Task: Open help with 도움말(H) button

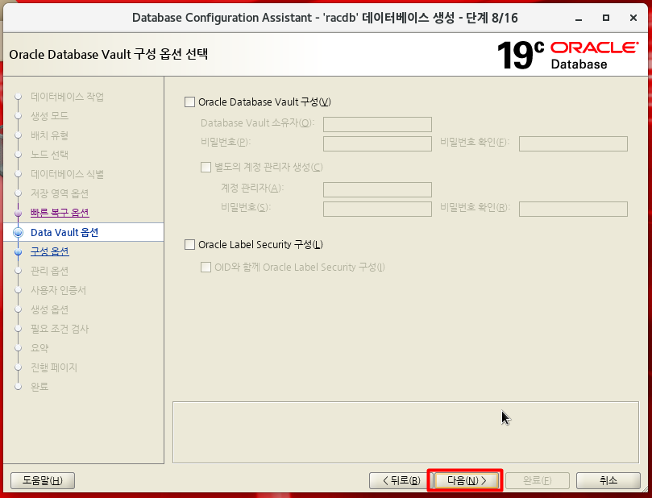Action: click(43, 480)
